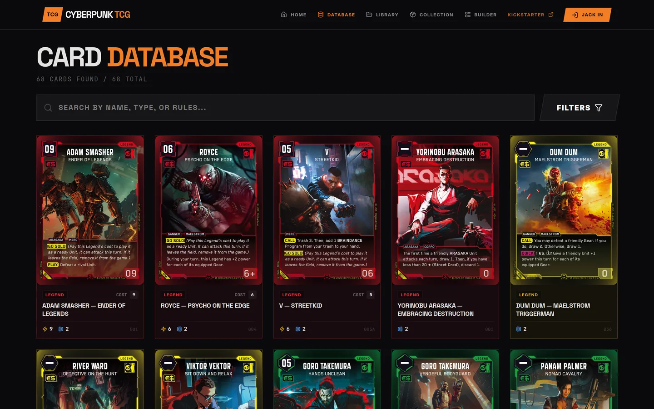The height and width of the screenshot is (409, 654).
Task: Click the Library folder icon
Action: 369,15
